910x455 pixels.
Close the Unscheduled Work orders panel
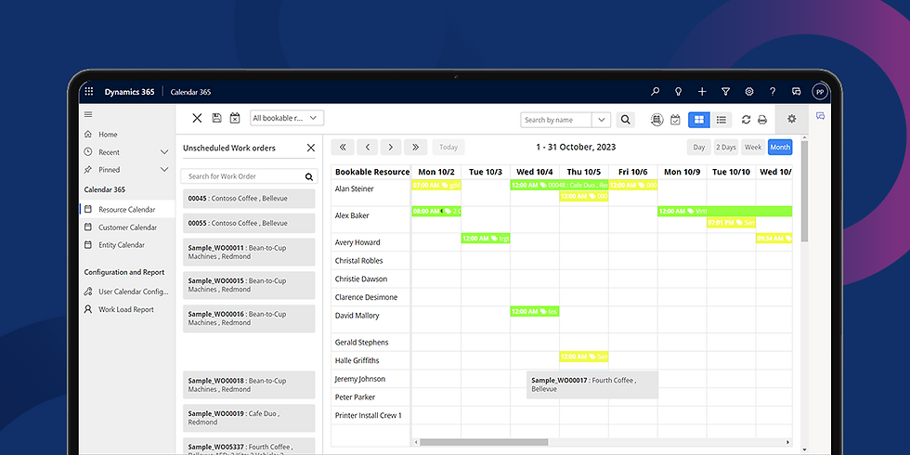(x=311, y=148)
